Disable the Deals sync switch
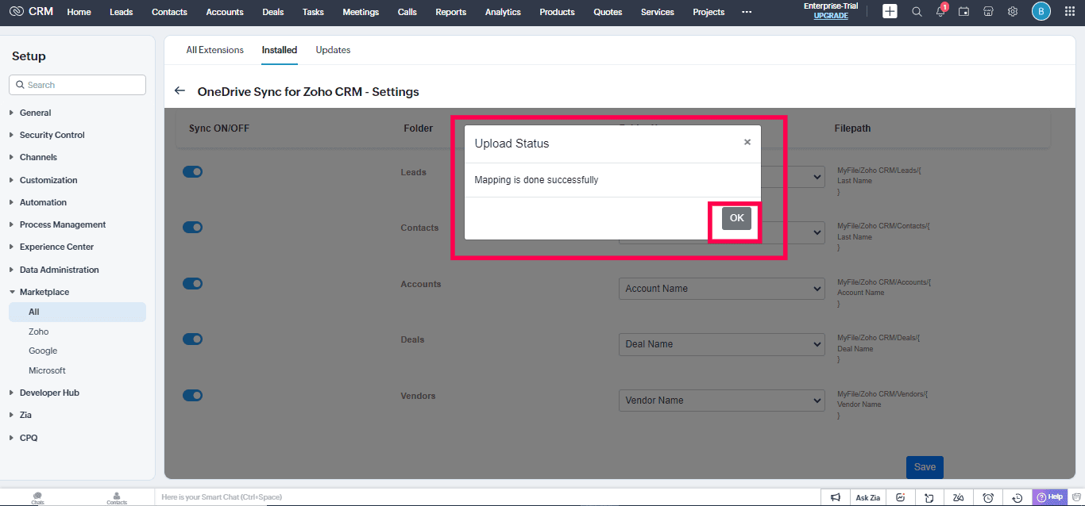 point(193,339)
